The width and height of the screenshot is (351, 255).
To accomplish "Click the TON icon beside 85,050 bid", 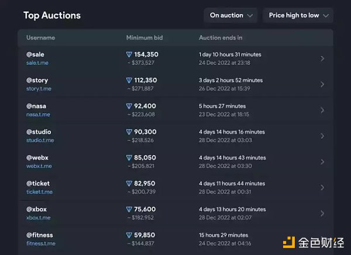I will point(129,158).
